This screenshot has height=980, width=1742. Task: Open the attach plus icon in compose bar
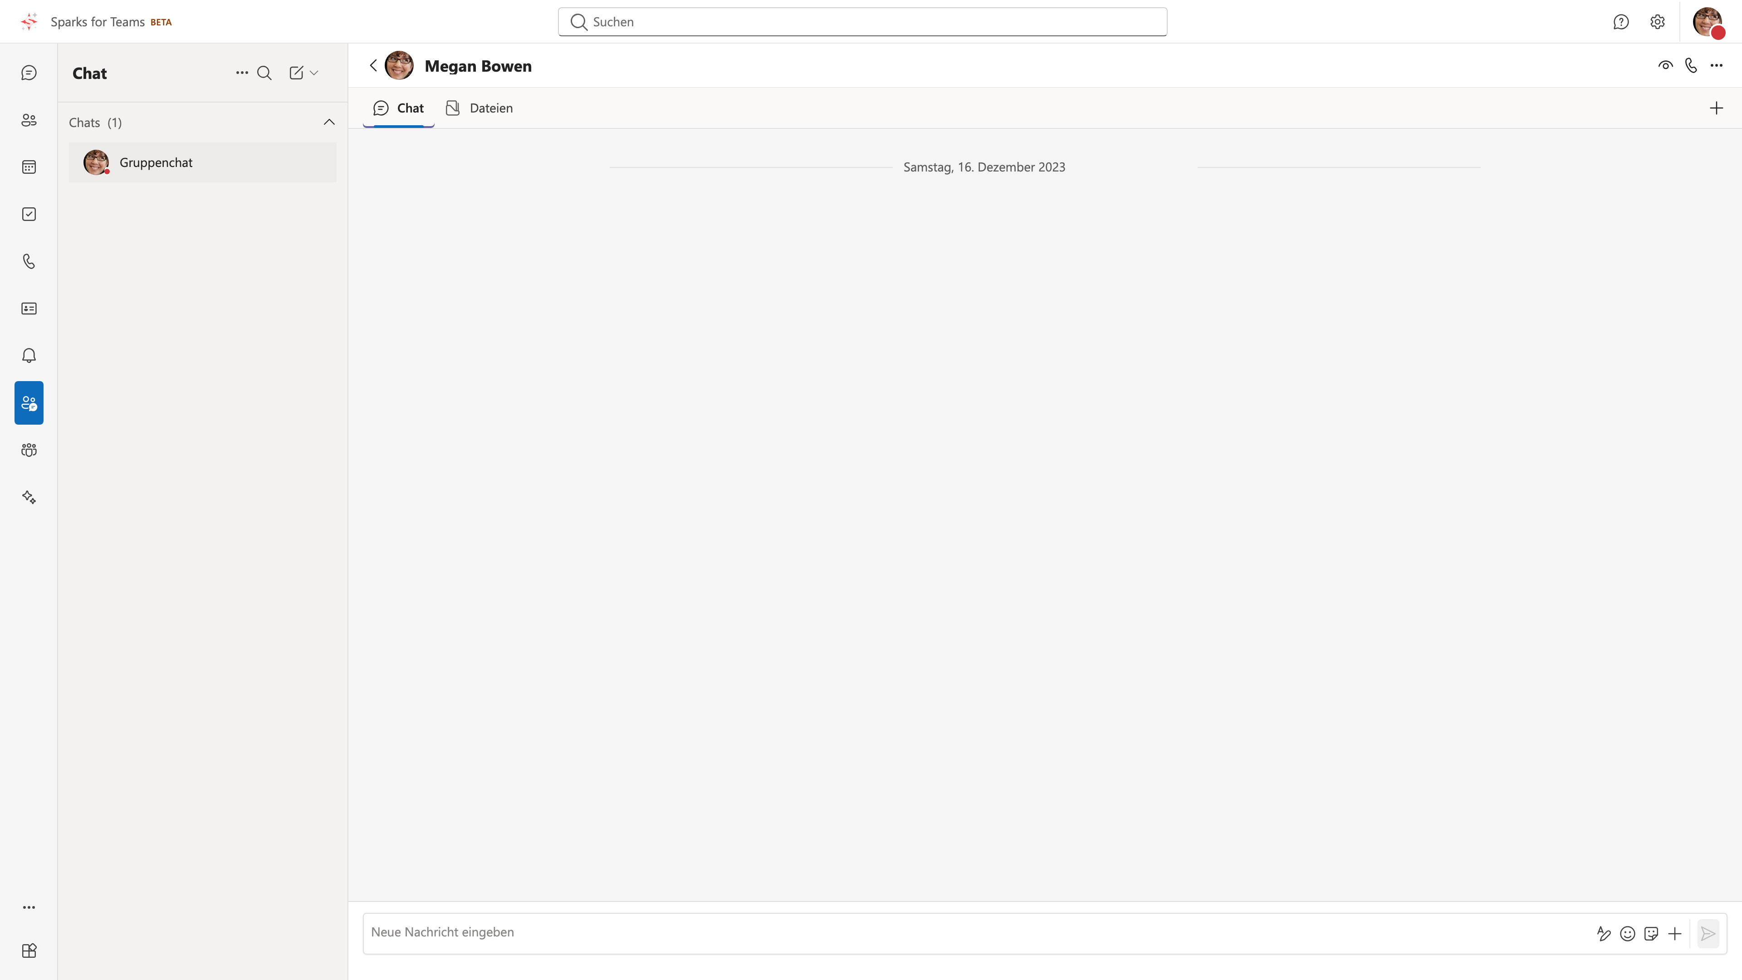coord(1674,934)
